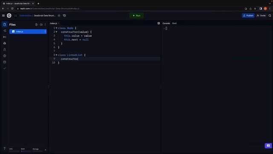Open index.js file options menu

[x=45, y=32]
